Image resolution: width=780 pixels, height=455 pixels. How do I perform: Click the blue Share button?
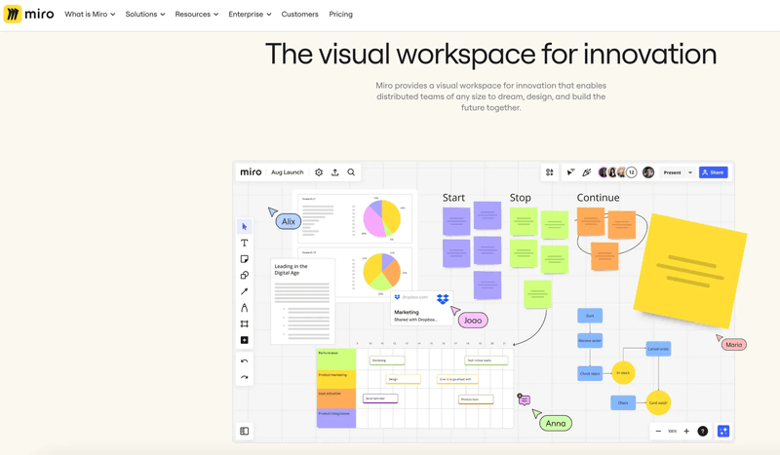(x=713, y=172)
